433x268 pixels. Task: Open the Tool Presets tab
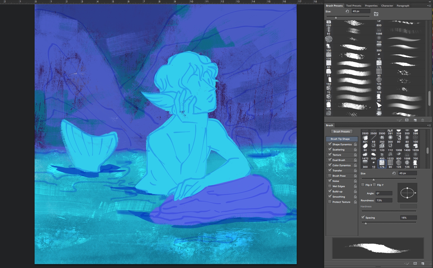353,5
